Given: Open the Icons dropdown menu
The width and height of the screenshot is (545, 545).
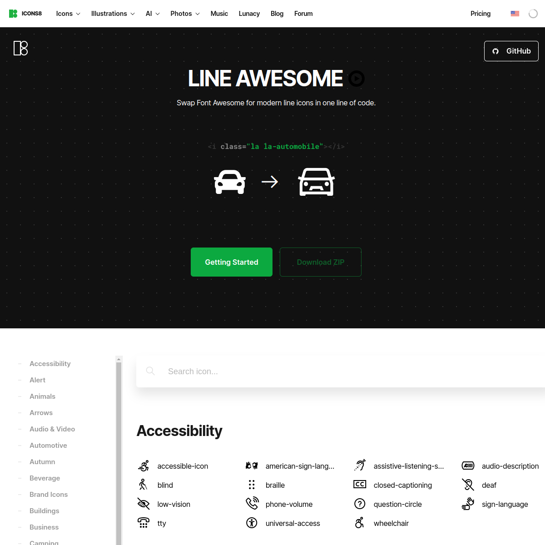Looking at the screenshot, I should [68, 14].
